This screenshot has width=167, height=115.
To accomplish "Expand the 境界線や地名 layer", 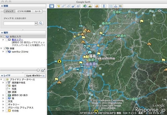I will pyautogui.click(x=3, y=83).
